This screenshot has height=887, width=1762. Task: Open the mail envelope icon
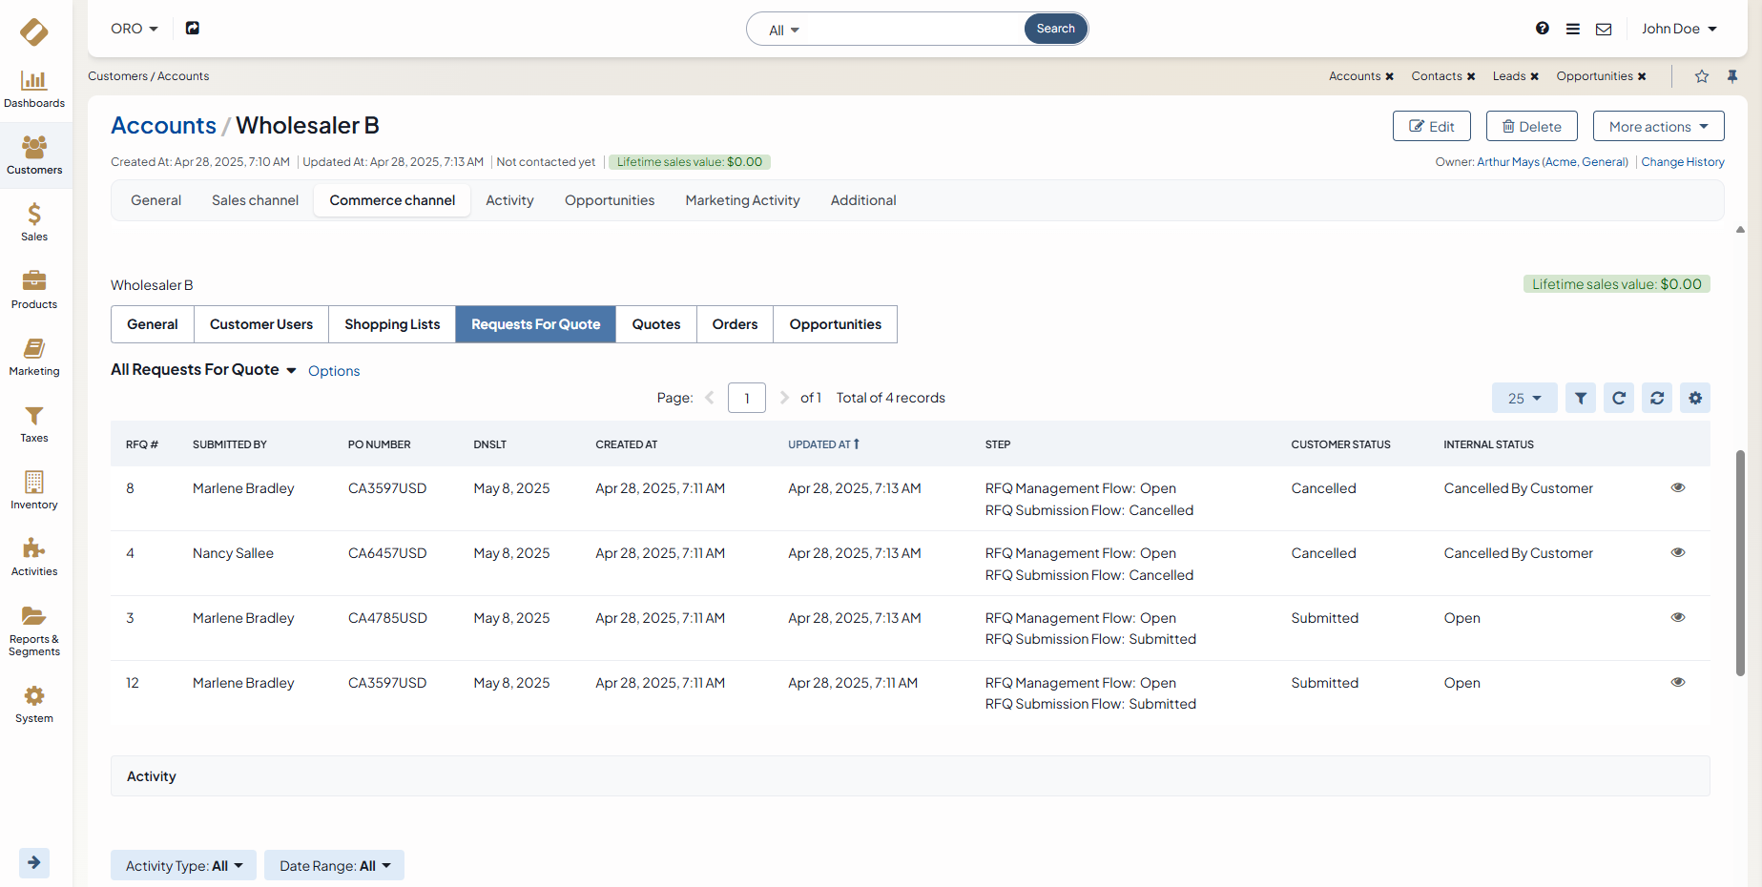coord(1604,29)
